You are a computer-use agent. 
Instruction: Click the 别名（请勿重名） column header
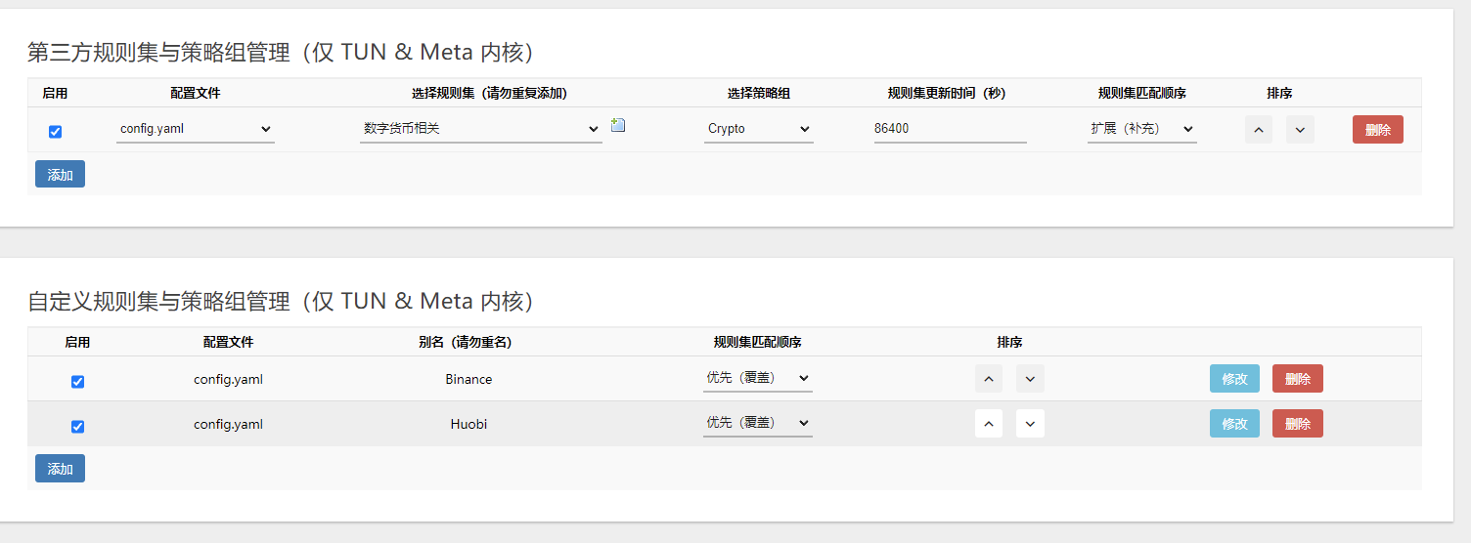click(466, 343)
